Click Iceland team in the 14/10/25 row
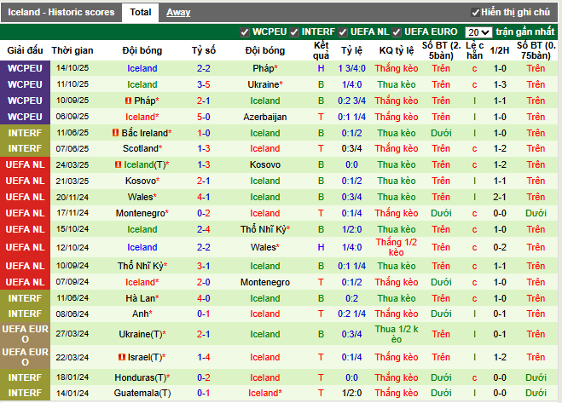562x403 pixels. (142, 68)
